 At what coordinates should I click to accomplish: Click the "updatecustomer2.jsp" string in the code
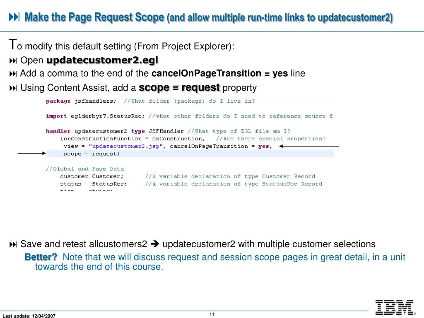tap(125, 146)
